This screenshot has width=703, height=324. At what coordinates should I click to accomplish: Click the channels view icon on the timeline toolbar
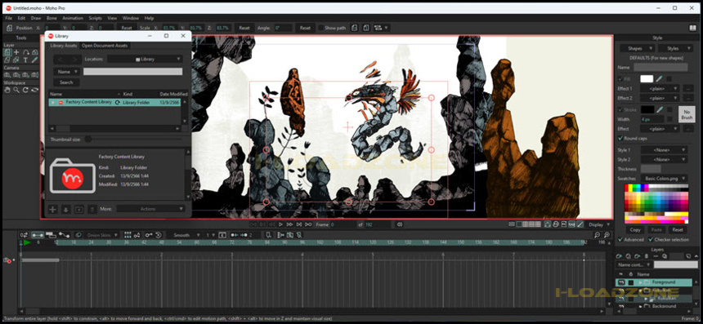[38, 235]
